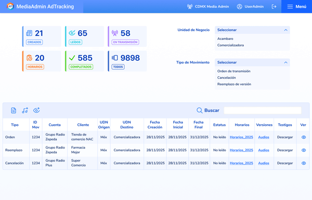Image resolution: width=312 pixels, height=200 pixels.
Task: Click the eye-plus toolbar icon
Action: [x=36, y=110]
